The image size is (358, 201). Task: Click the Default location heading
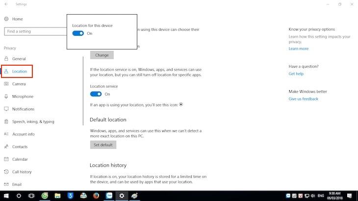(108, 120)
